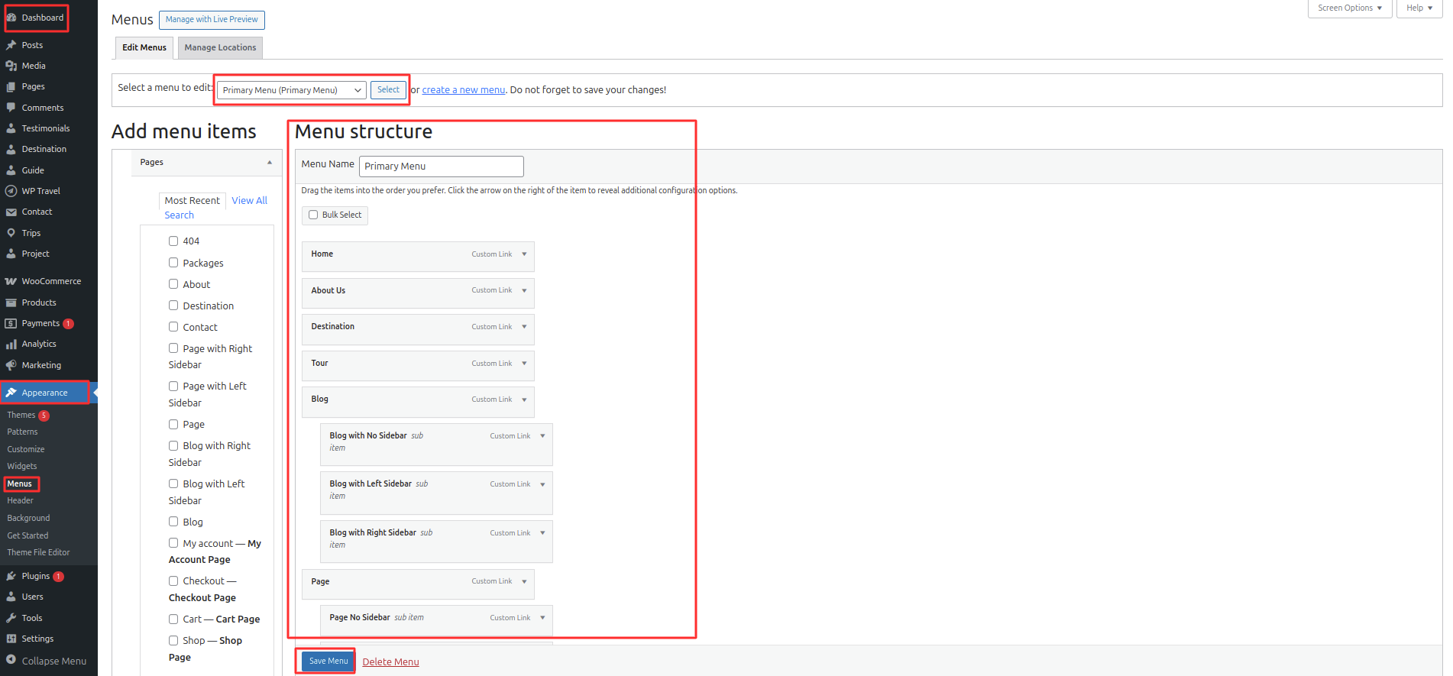The width and height of the screenshot is (1453, 676).
Task: Tick the Contact page checkbox
Action: point(173,326)
